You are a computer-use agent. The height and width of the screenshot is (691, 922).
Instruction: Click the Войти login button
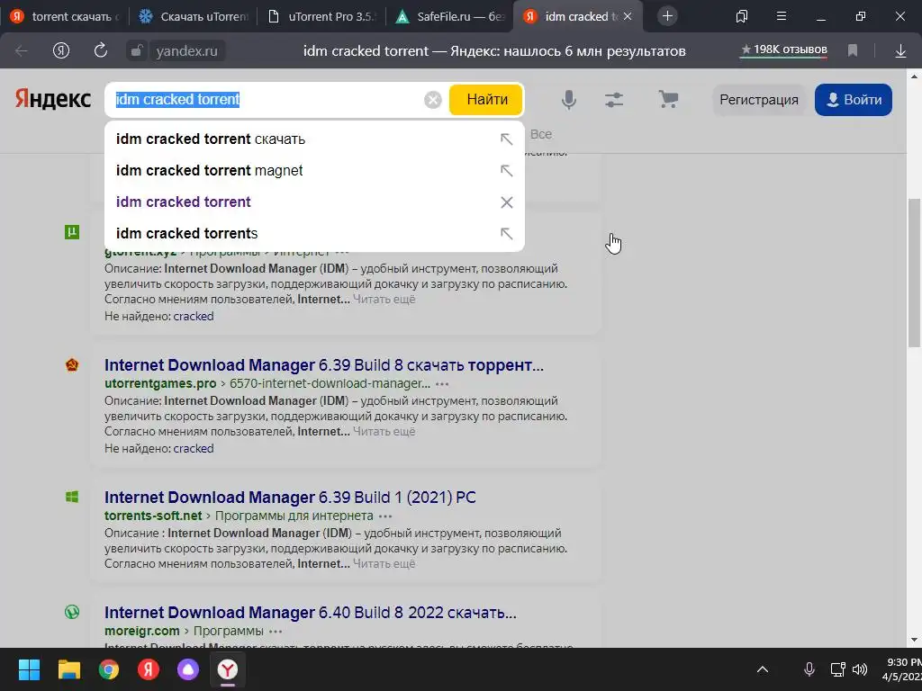point(854,100)
